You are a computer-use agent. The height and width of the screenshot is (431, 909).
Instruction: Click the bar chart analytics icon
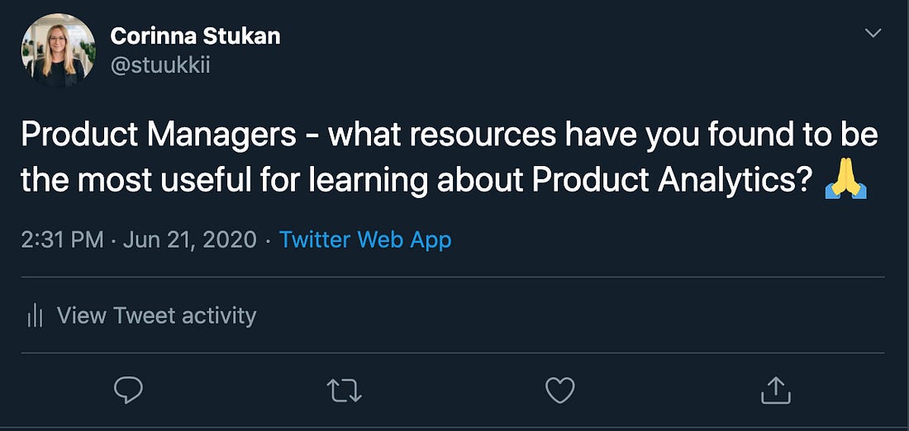(36, 316)
